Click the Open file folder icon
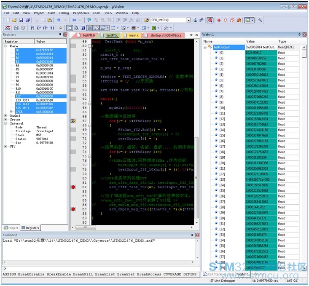This screenshot has width=309, height=286. [14, 20]
